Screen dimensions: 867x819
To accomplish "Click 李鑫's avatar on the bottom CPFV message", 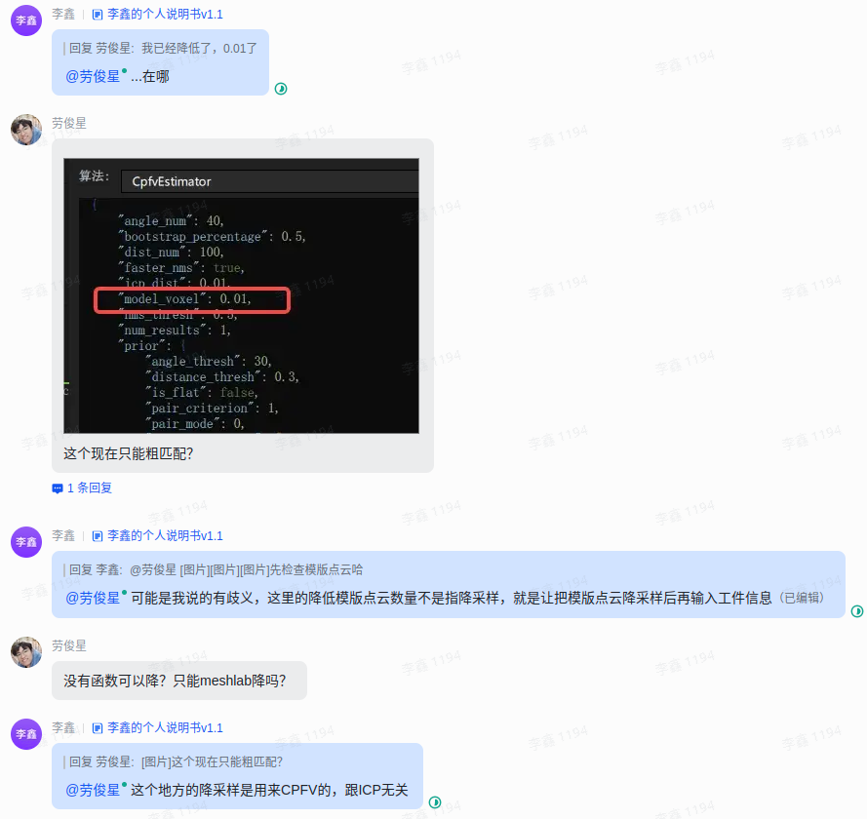I will coord(26,733).
